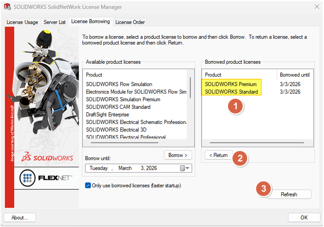Click the SOLIDWORKS app icon in title bar
Viewport: 324px width, 227px height.
coord(7,7)
